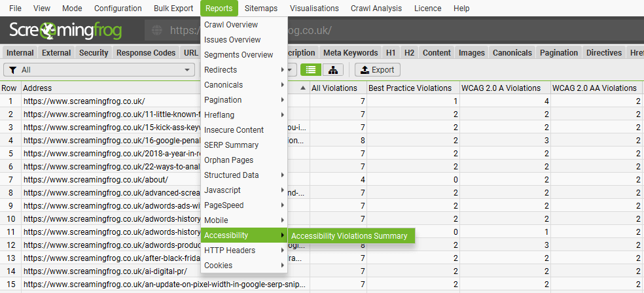Screen dimensions: 644x293
Task: Switch to tree view mode
Action: click(333, 70)
